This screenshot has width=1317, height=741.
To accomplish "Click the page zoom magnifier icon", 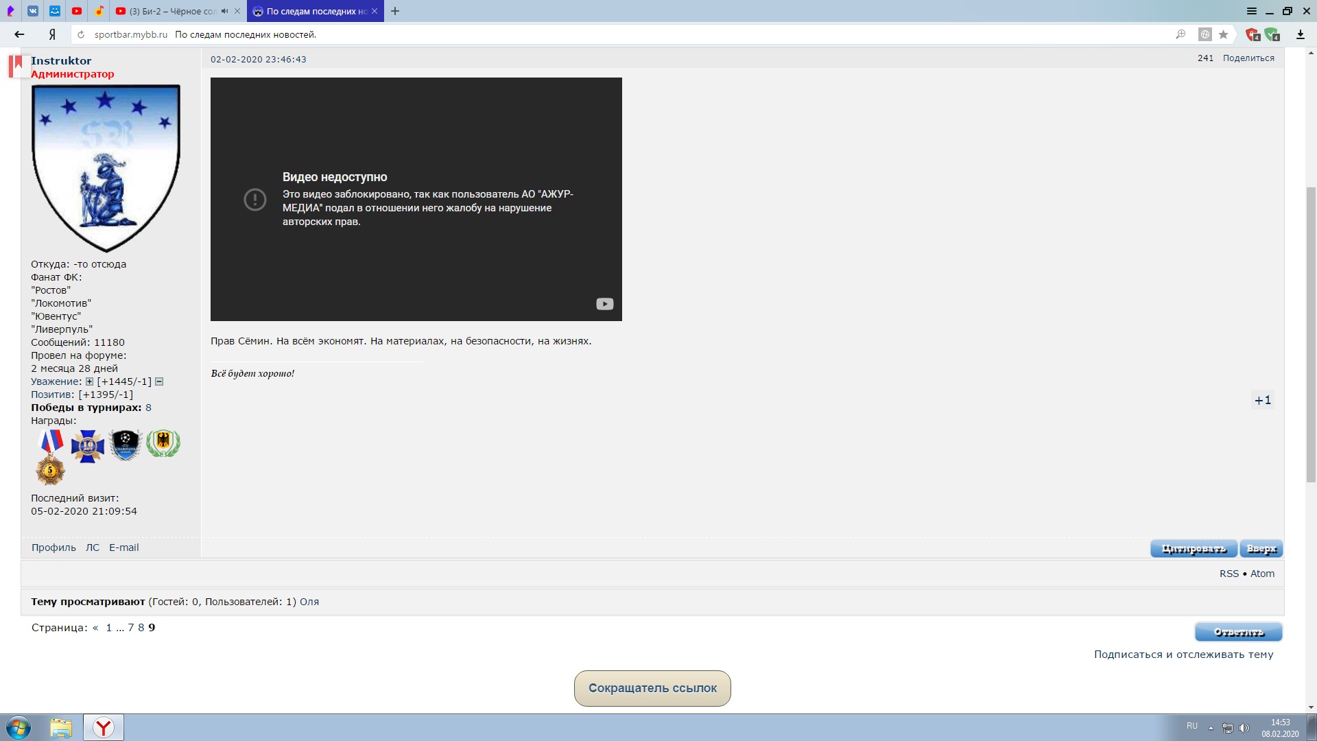I will (x=1180, y=34).
